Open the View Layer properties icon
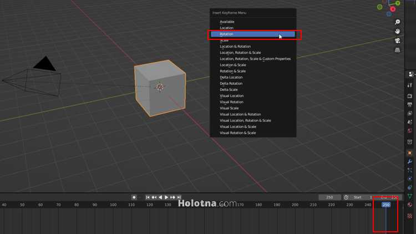The image size is (416, 234). (410, 113)
